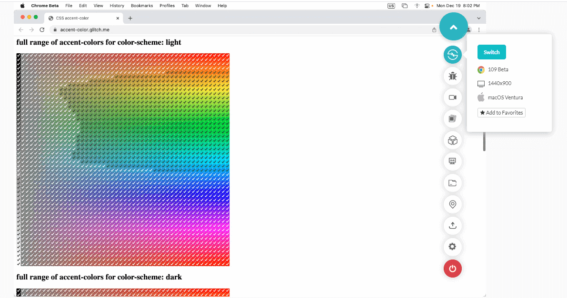Change test location with the pin icon
The width and height of the screenshot is (567, 298).
tap(452, 204)
